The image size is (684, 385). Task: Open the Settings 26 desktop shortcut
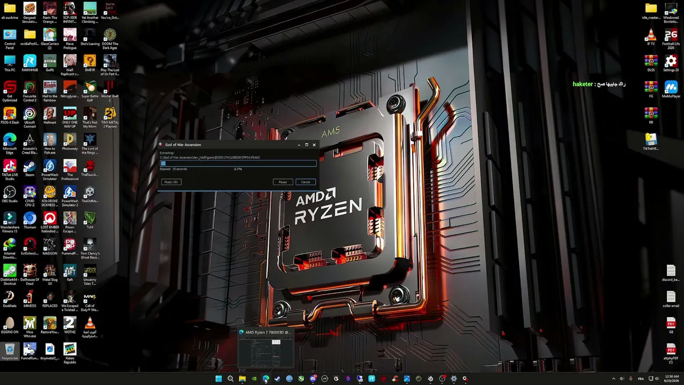[671, 63]
